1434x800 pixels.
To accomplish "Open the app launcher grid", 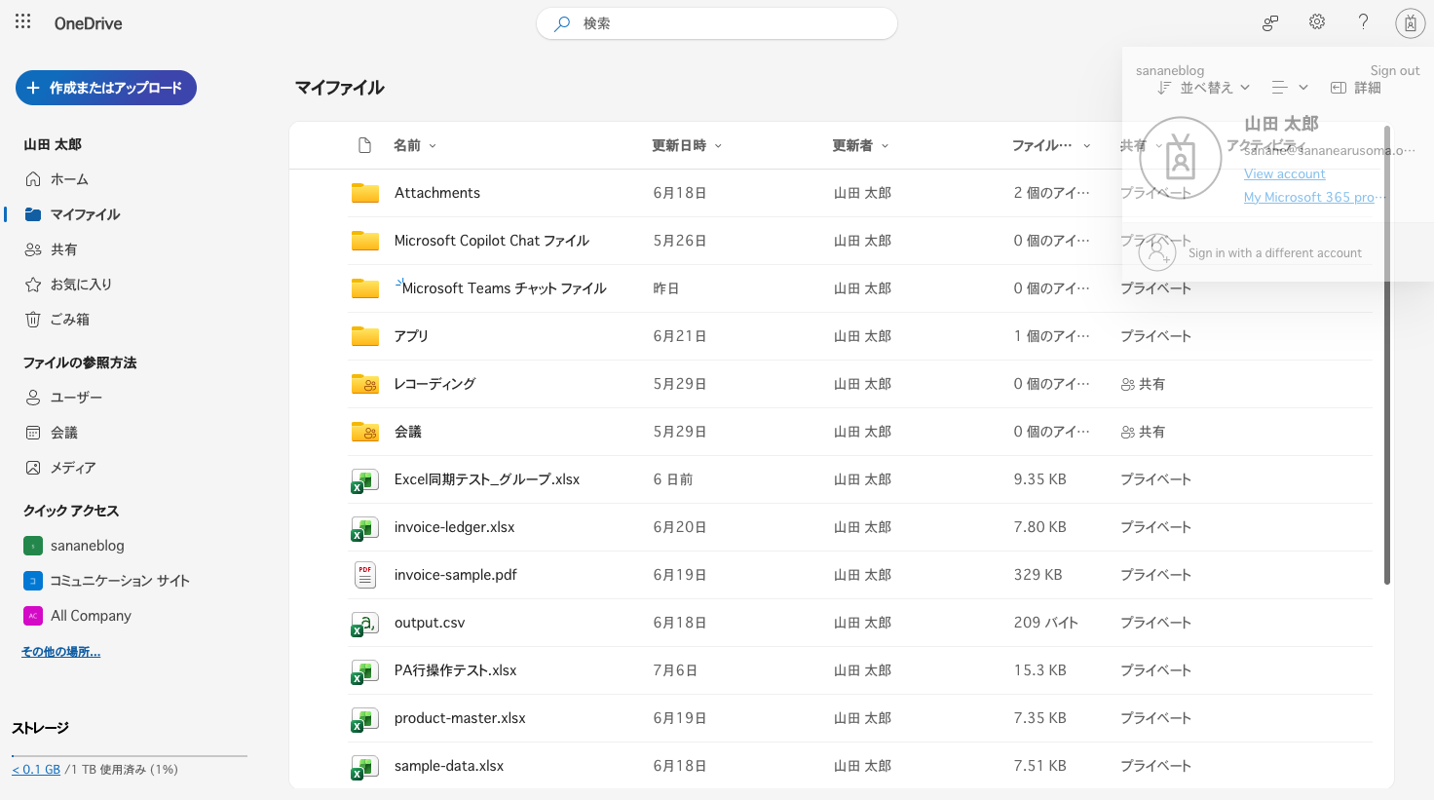I will (23, 22).
